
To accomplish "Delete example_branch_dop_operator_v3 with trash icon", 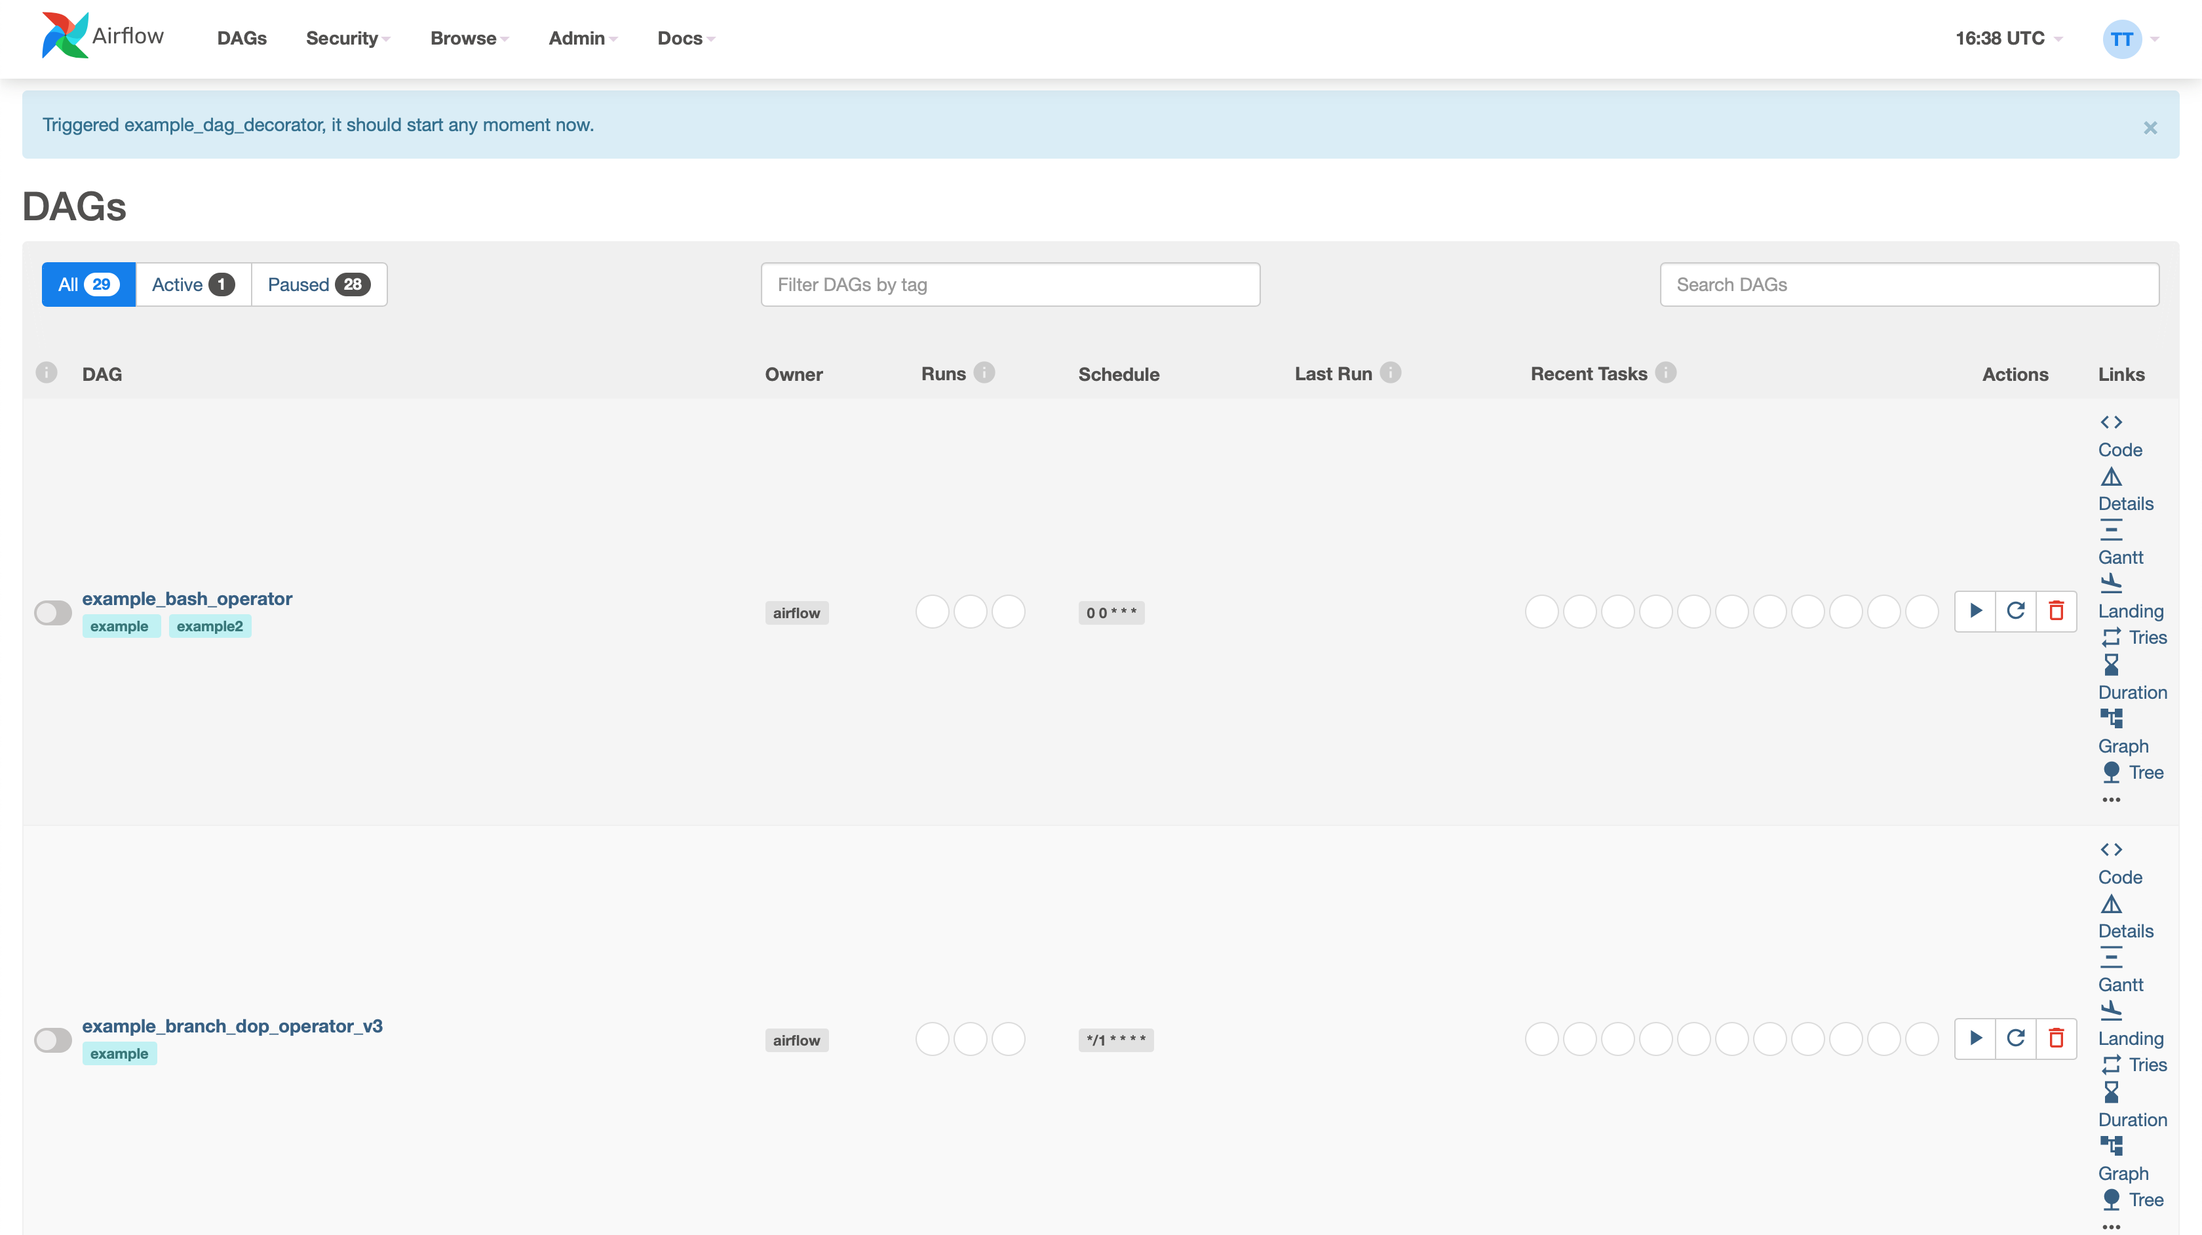I will 2056,1038.
